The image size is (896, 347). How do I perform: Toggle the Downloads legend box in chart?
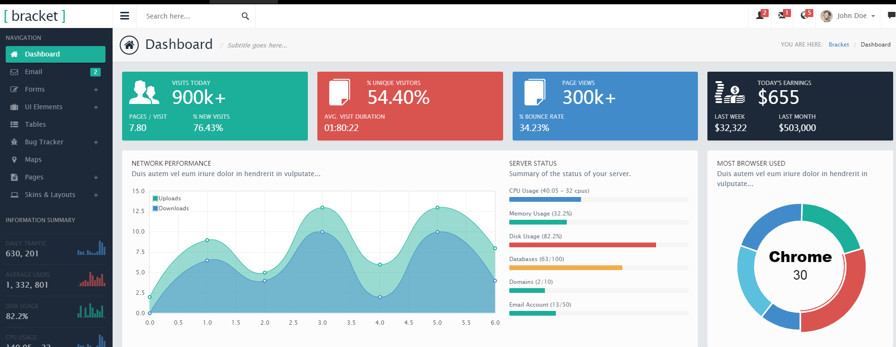(155, 208)
